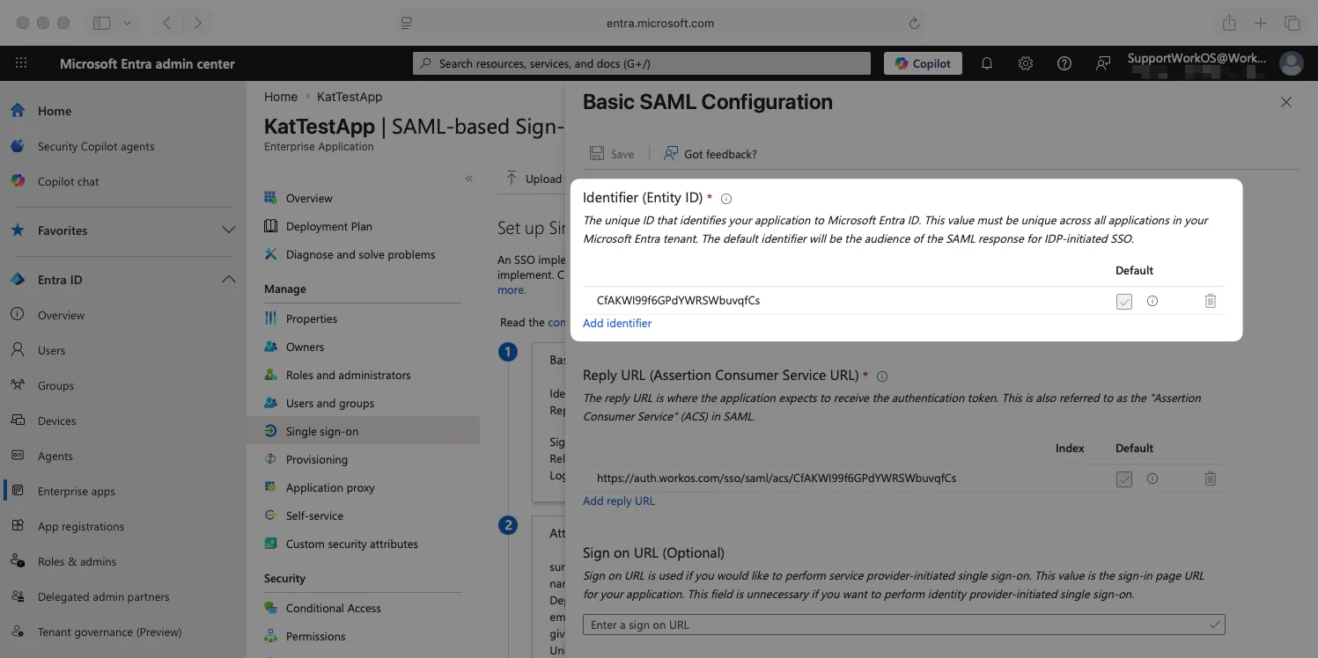Click Got feedback? link

click(x=711, y=154)
